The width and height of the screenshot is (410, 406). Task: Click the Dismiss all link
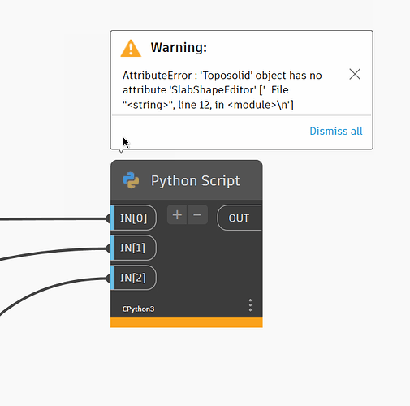(336, 131)
